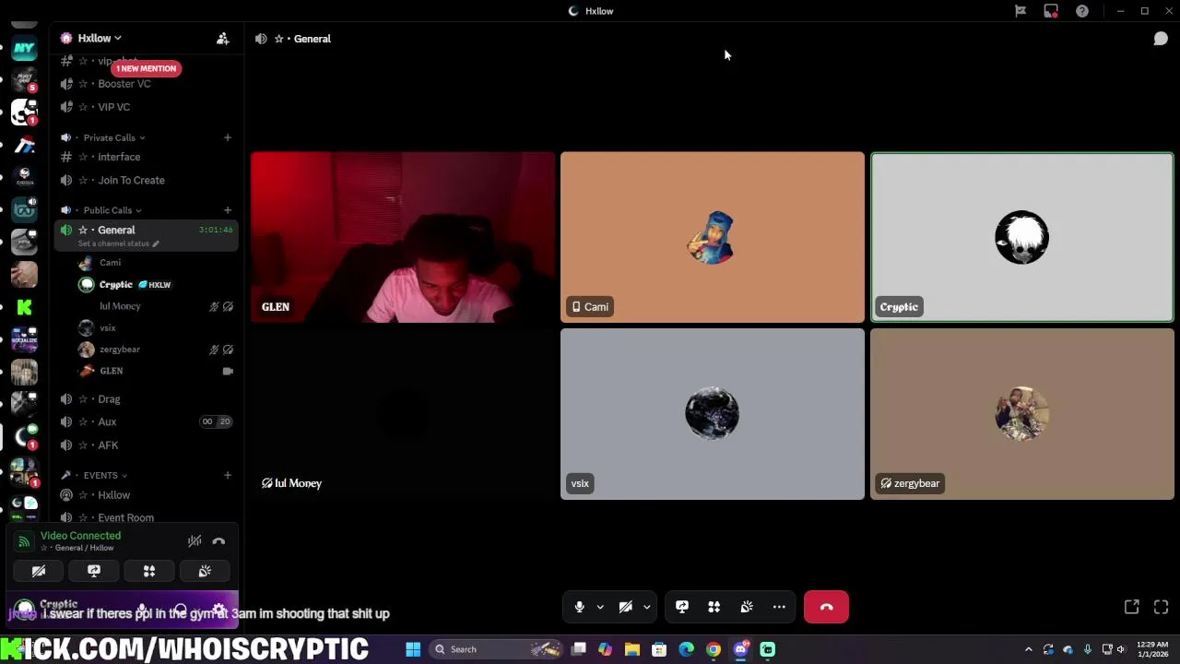
Task: Click the taskbar Search box
Action: click(497, 649)
